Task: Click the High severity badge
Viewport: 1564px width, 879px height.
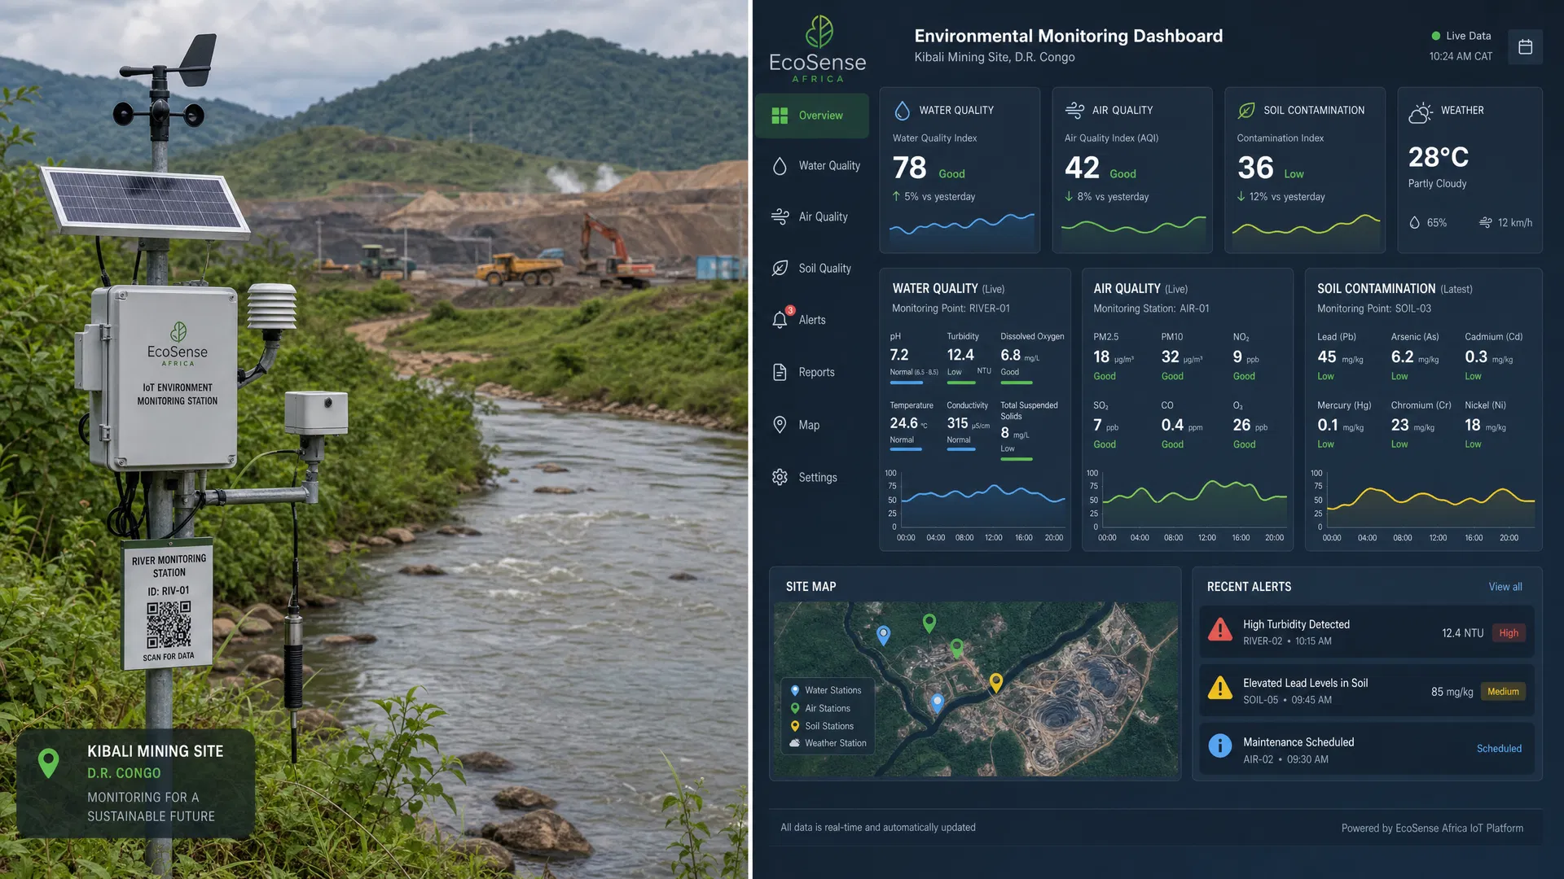Action: pos(1509,633)
